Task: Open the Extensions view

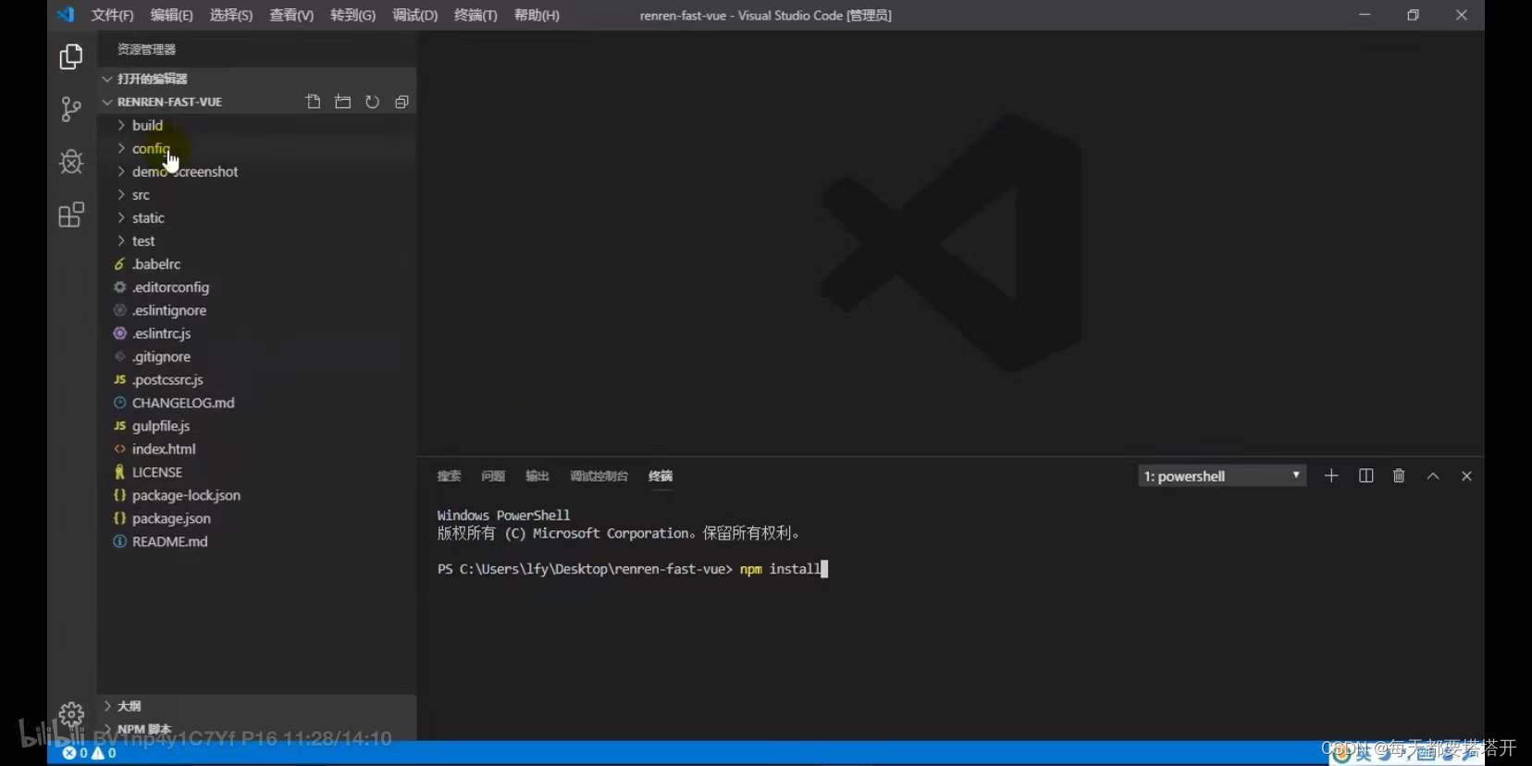Action: [x=71, y=215]
